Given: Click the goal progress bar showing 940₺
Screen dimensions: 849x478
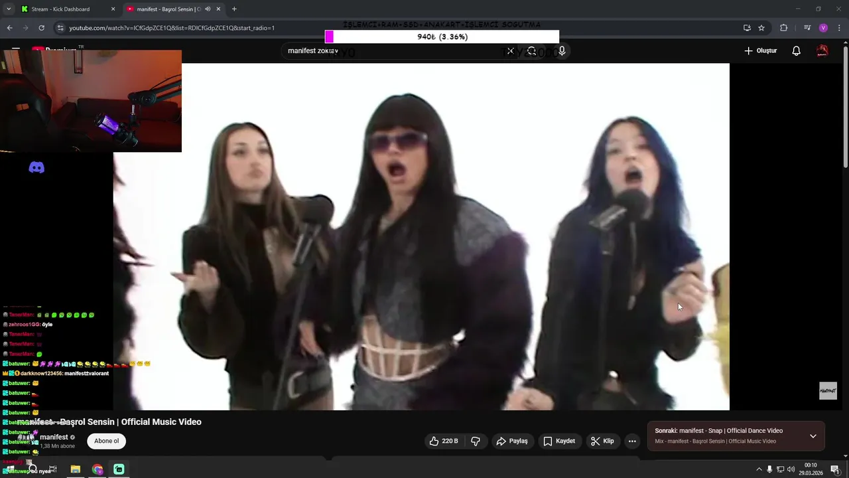Looking at the screenshot, I should coord(442,37).
